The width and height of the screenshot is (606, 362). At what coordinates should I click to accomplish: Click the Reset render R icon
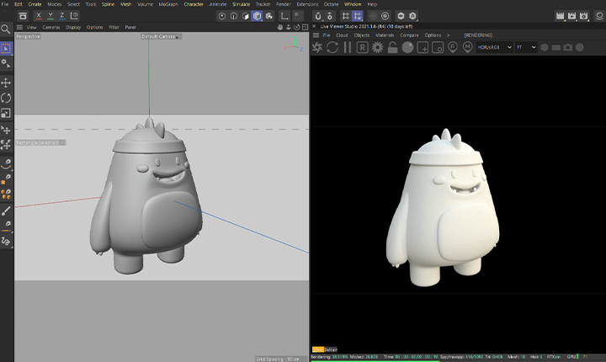pyautogui.click(x=362, y=48)
